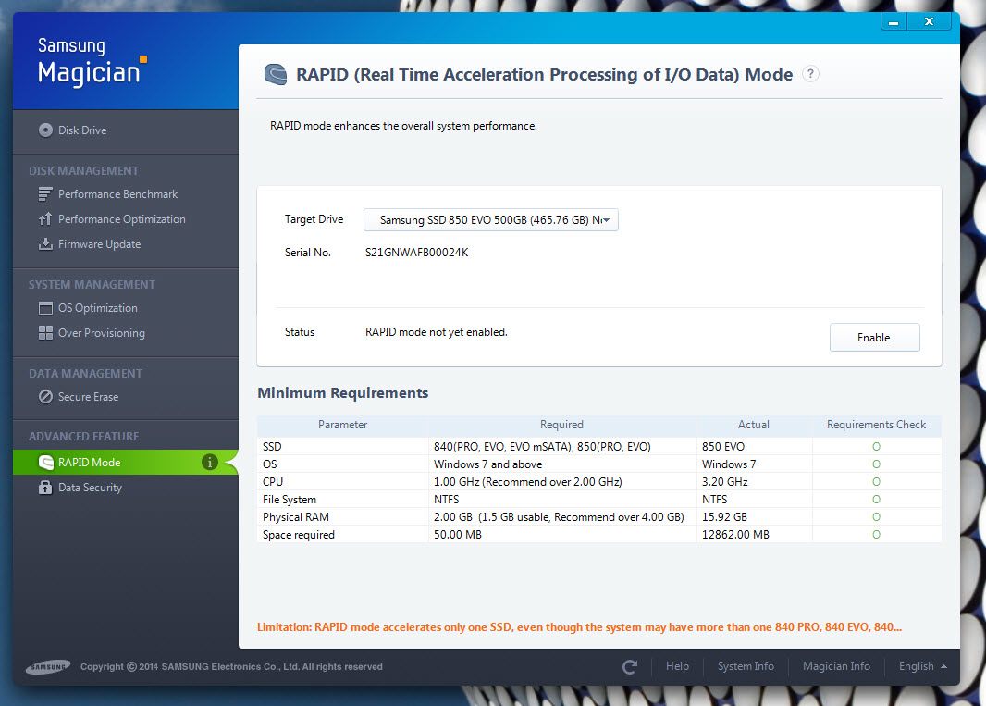Open Help from the footer
The height and width of the screenshot is (706, 986).
tap(677, 666)
